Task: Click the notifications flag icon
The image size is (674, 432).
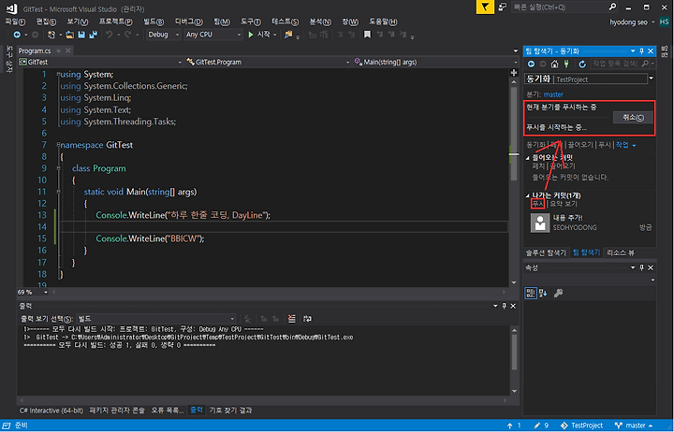Action: point(485,7)
